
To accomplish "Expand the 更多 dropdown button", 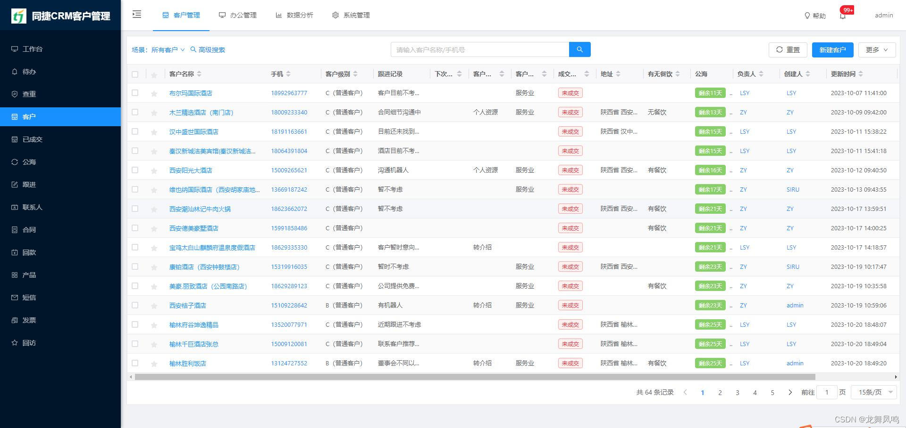I will point(877,49).
